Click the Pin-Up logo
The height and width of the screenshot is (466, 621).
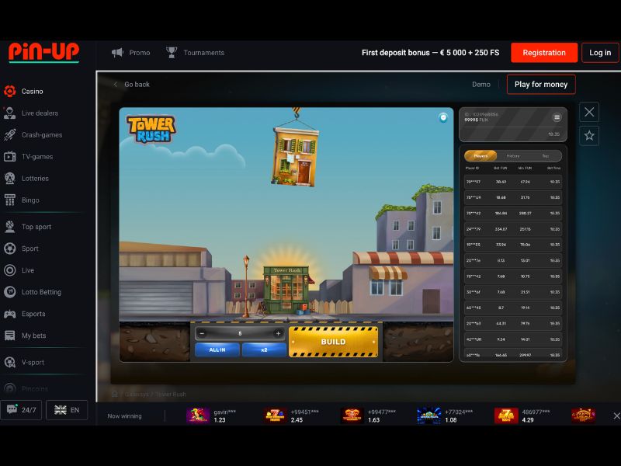click(43, 52)
